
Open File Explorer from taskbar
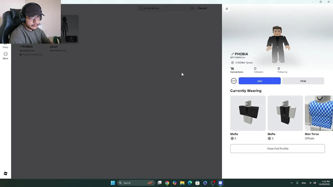tap(182, 183)
